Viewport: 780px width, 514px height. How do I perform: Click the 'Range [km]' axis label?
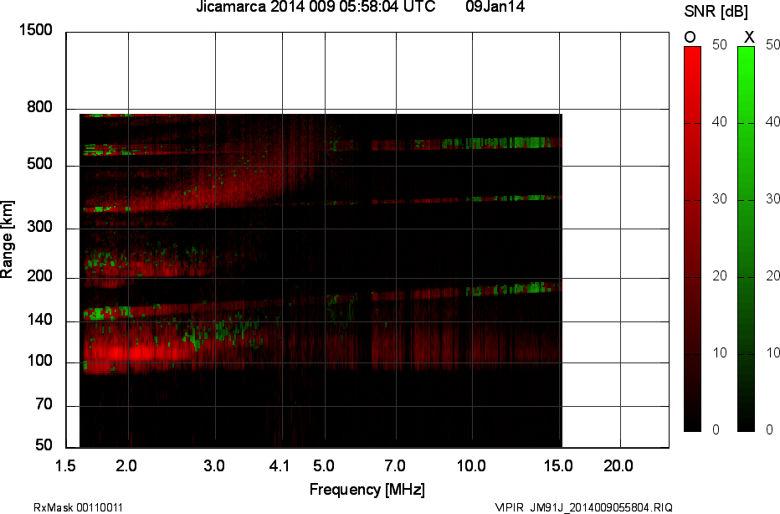(7, 239)
